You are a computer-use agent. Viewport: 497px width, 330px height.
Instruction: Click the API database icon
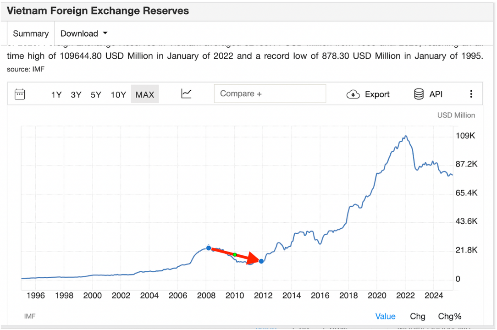419,94
